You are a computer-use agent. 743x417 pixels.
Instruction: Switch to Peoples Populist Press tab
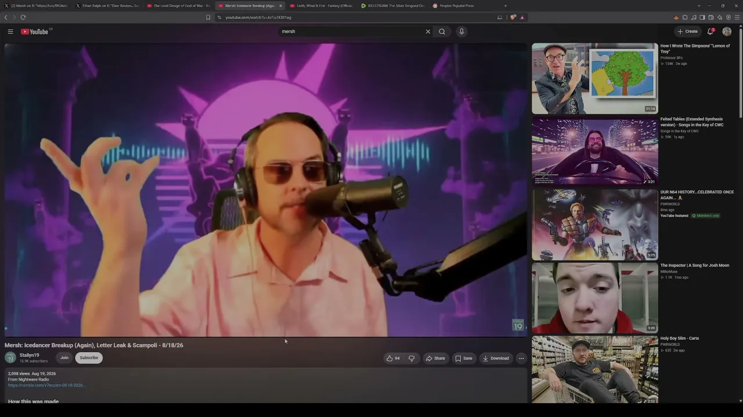(464, 6)
